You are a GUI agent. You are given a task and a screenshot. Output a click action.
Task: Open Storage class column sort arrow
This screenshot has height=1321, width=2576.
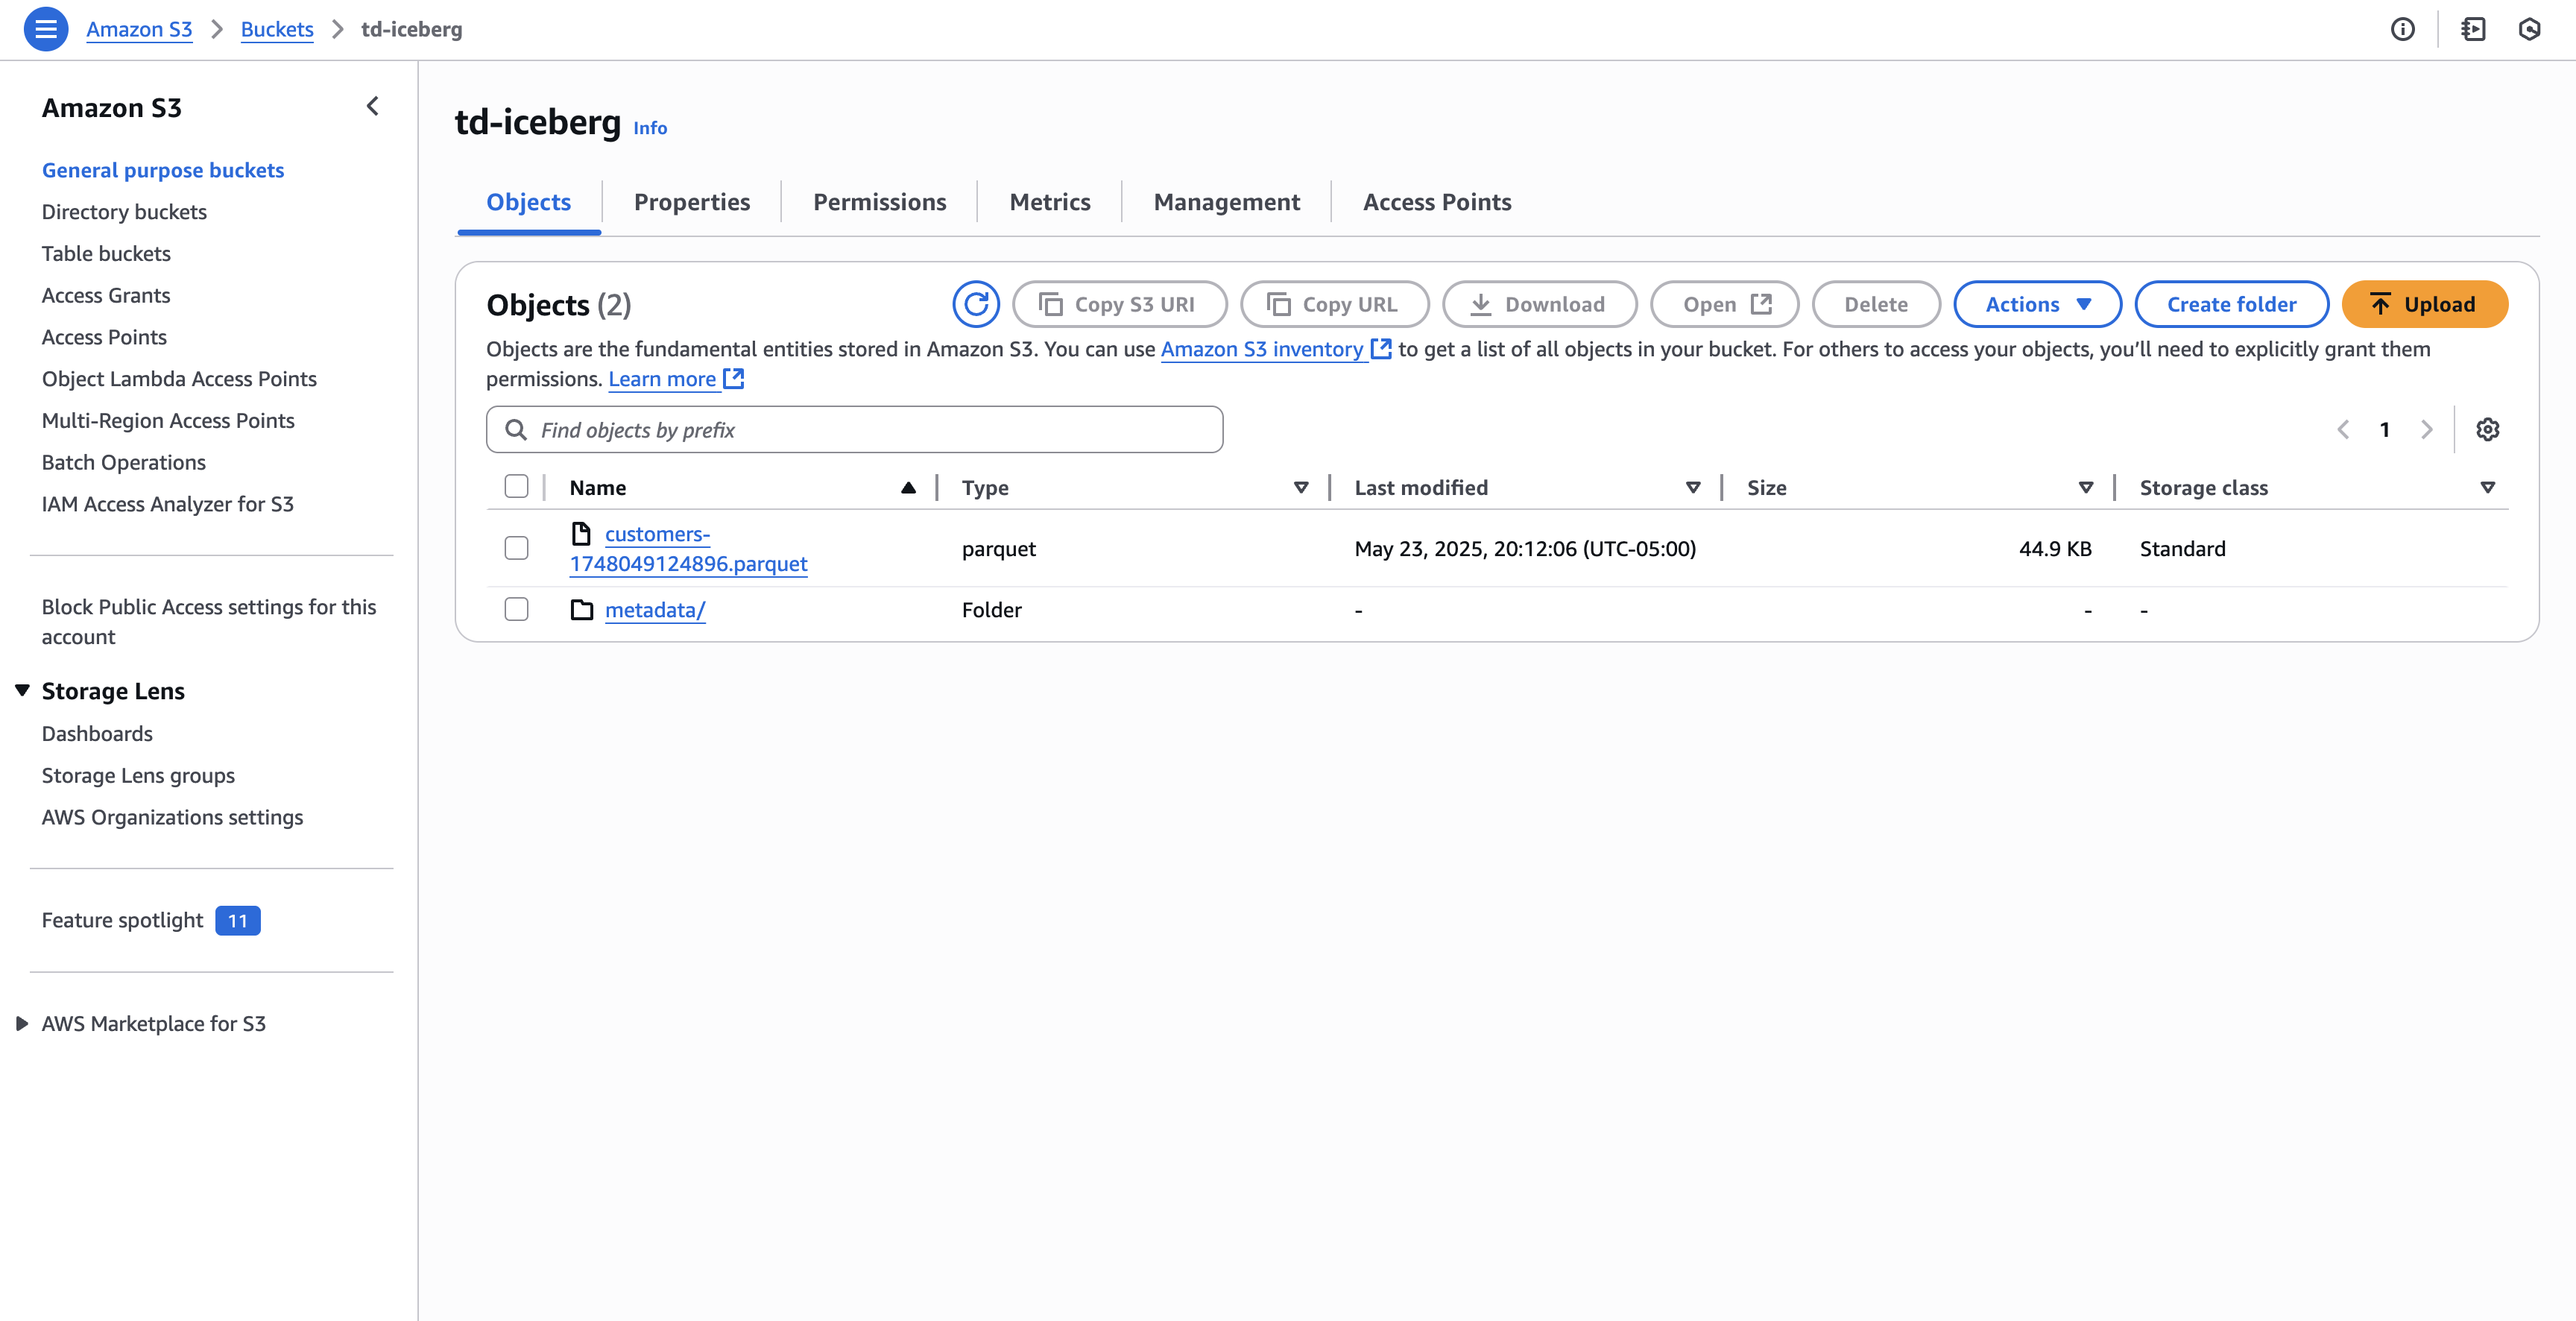[x=2488, y=487]
